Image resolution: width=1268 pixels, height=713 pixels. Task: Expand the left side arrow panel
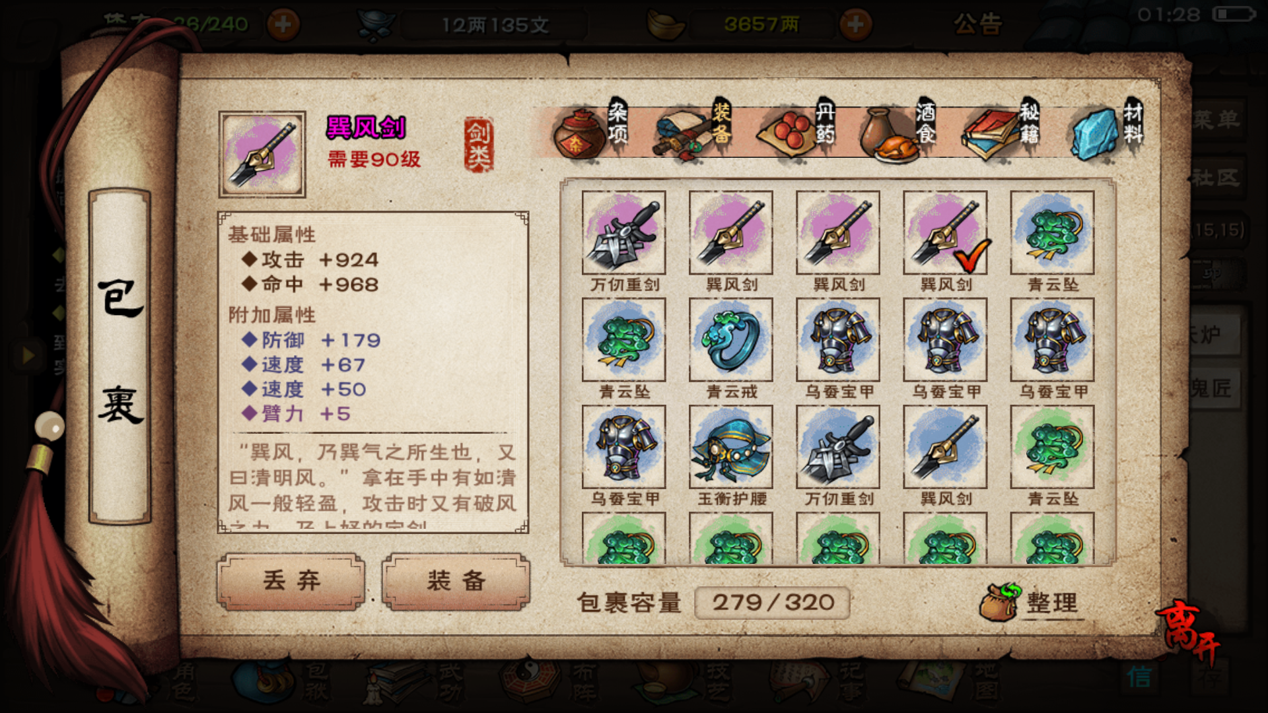pyautogui.click(x=28, y=355)
